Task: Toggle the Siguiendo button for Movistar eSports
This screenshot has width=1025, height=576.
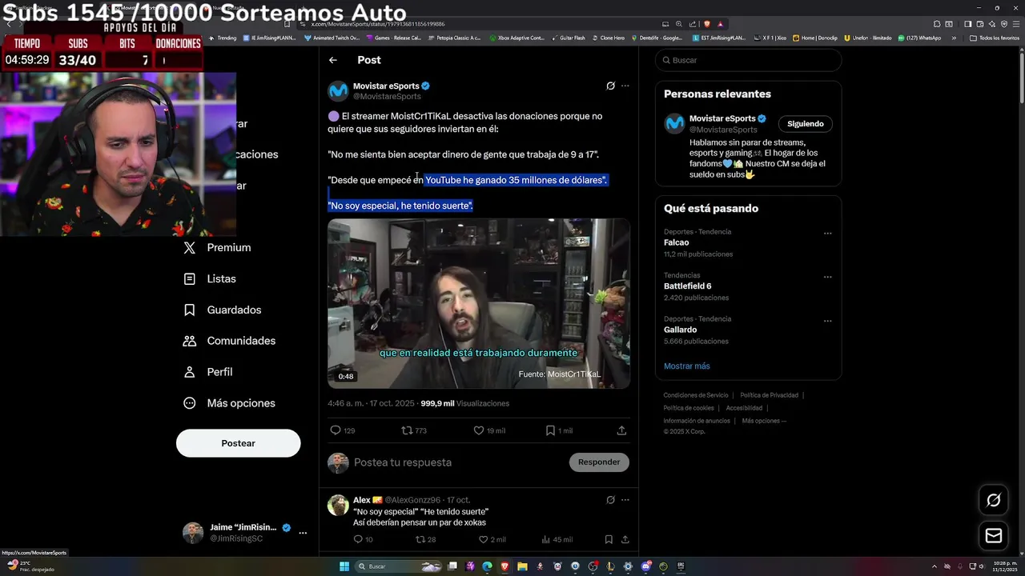Action: click(805, 124)
